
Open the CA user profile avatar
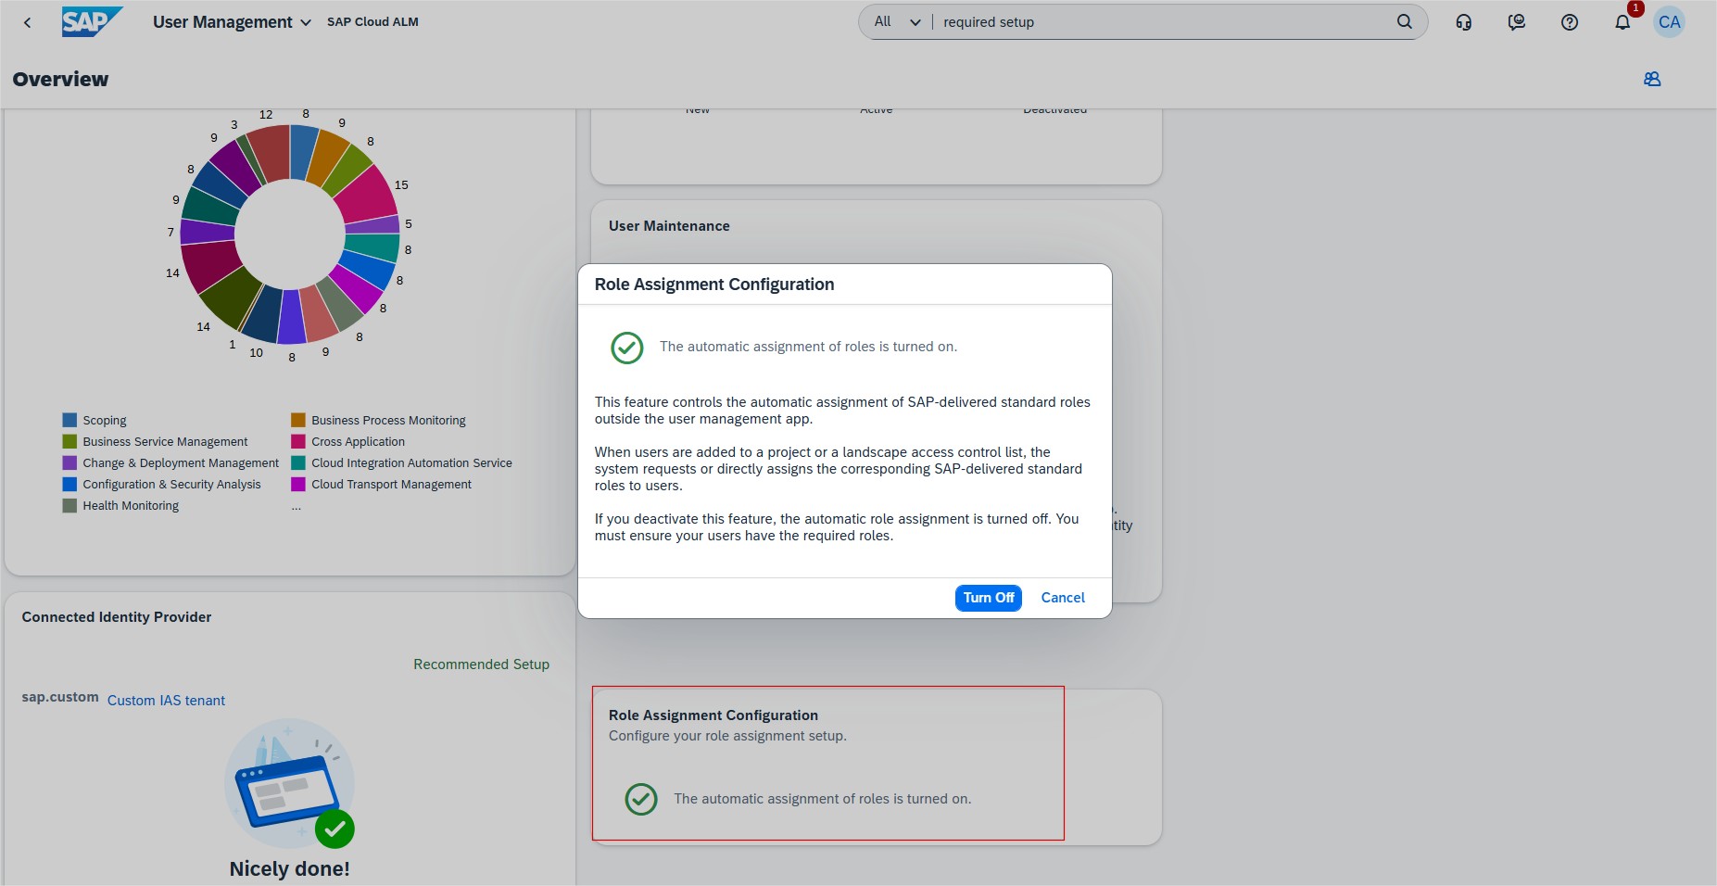[1669, 22]
